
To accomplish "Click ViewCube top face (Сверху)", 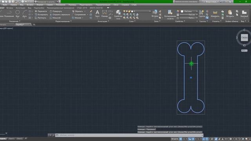I will click(244, 38).
